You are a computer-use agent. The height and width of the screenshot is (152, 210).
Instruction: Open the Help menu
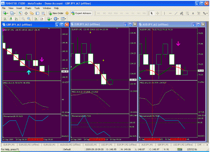tap(56, 8)
